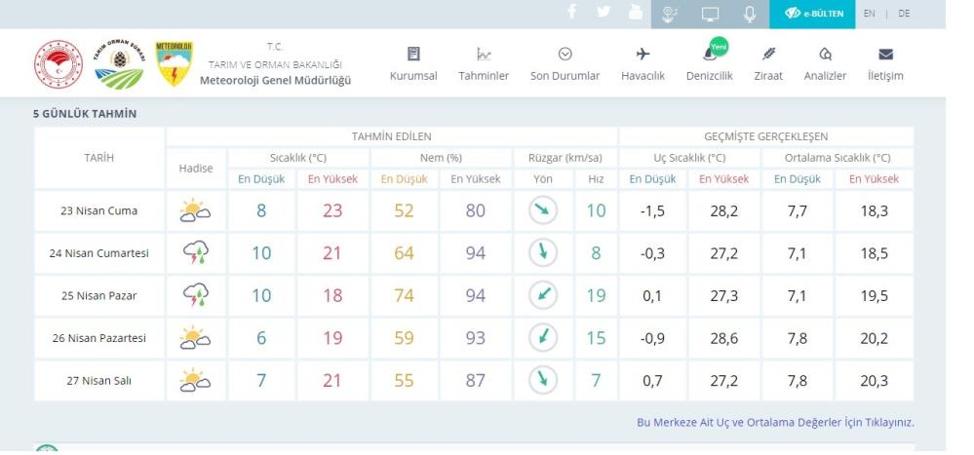The width and height of the screenshot is (974, 455).
Task: Open the Denizcilik section
Action: 709,63
